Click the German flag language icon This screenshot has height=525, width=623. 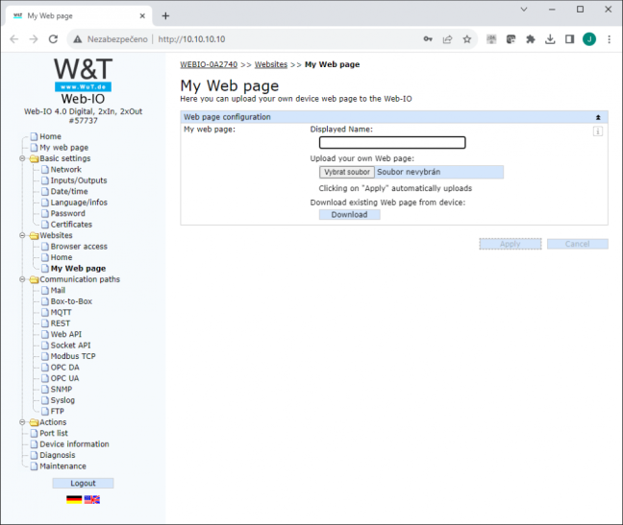coord(74,500)
